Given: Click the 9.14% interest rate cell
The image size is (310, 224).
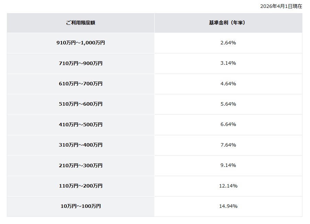Looking at the screenshot, I should [x=228, y=166].
